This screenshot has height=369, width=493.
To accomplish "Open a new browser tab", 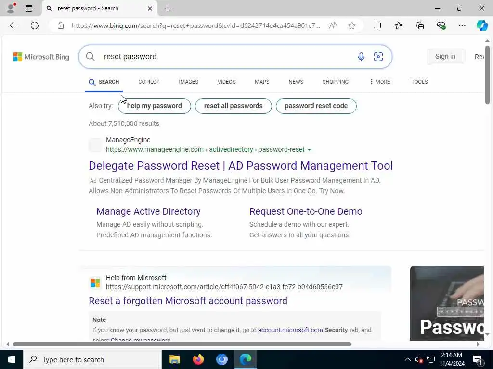I will click(168, 8).
